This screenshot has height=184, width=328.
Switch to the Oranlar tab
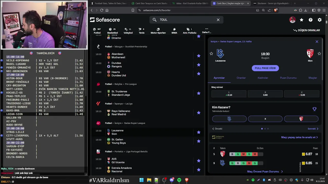(241, 78)
